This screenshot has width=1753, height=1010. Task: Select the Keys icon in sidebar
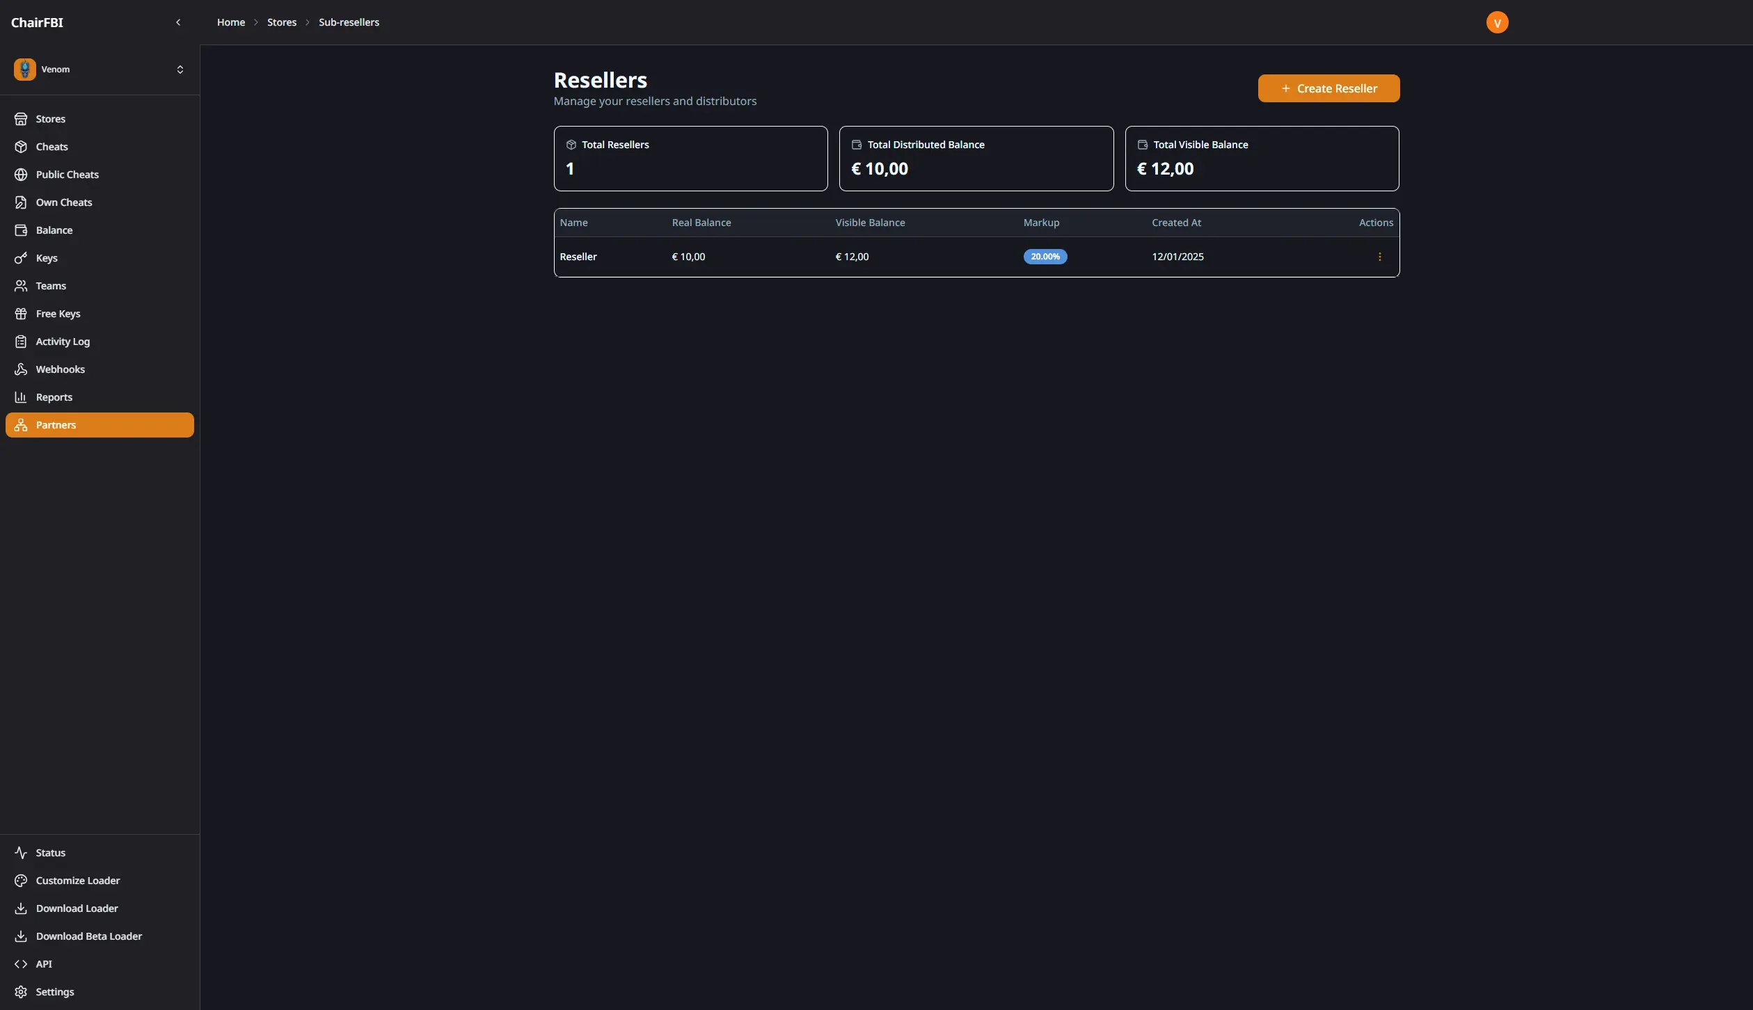22,257
